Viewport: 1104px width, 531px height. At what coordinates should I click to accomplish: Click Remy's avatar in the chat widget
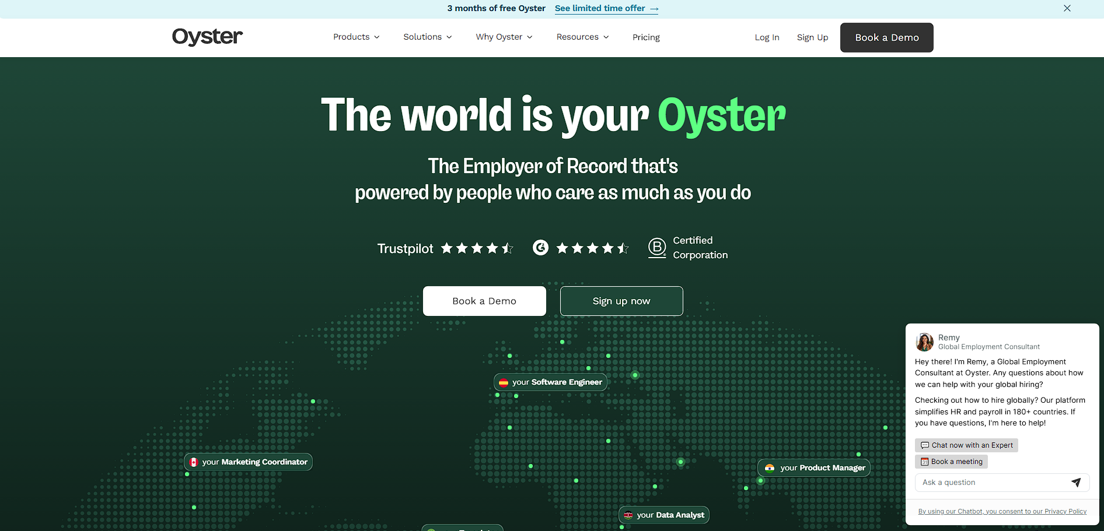tap(924, 342)
